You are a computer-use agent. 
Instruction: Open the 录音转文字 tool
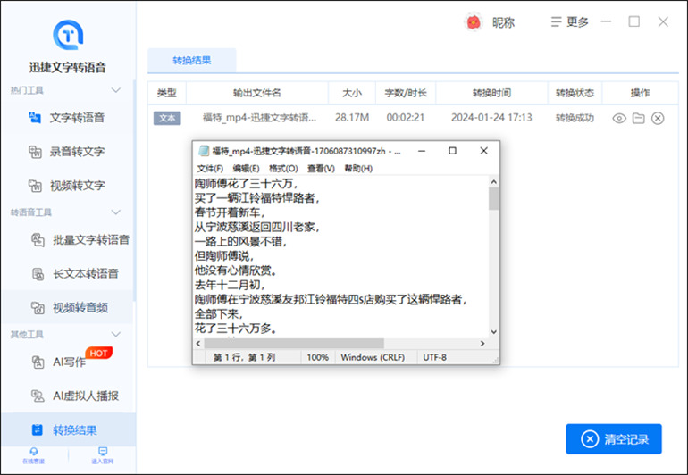pos(67,152)
